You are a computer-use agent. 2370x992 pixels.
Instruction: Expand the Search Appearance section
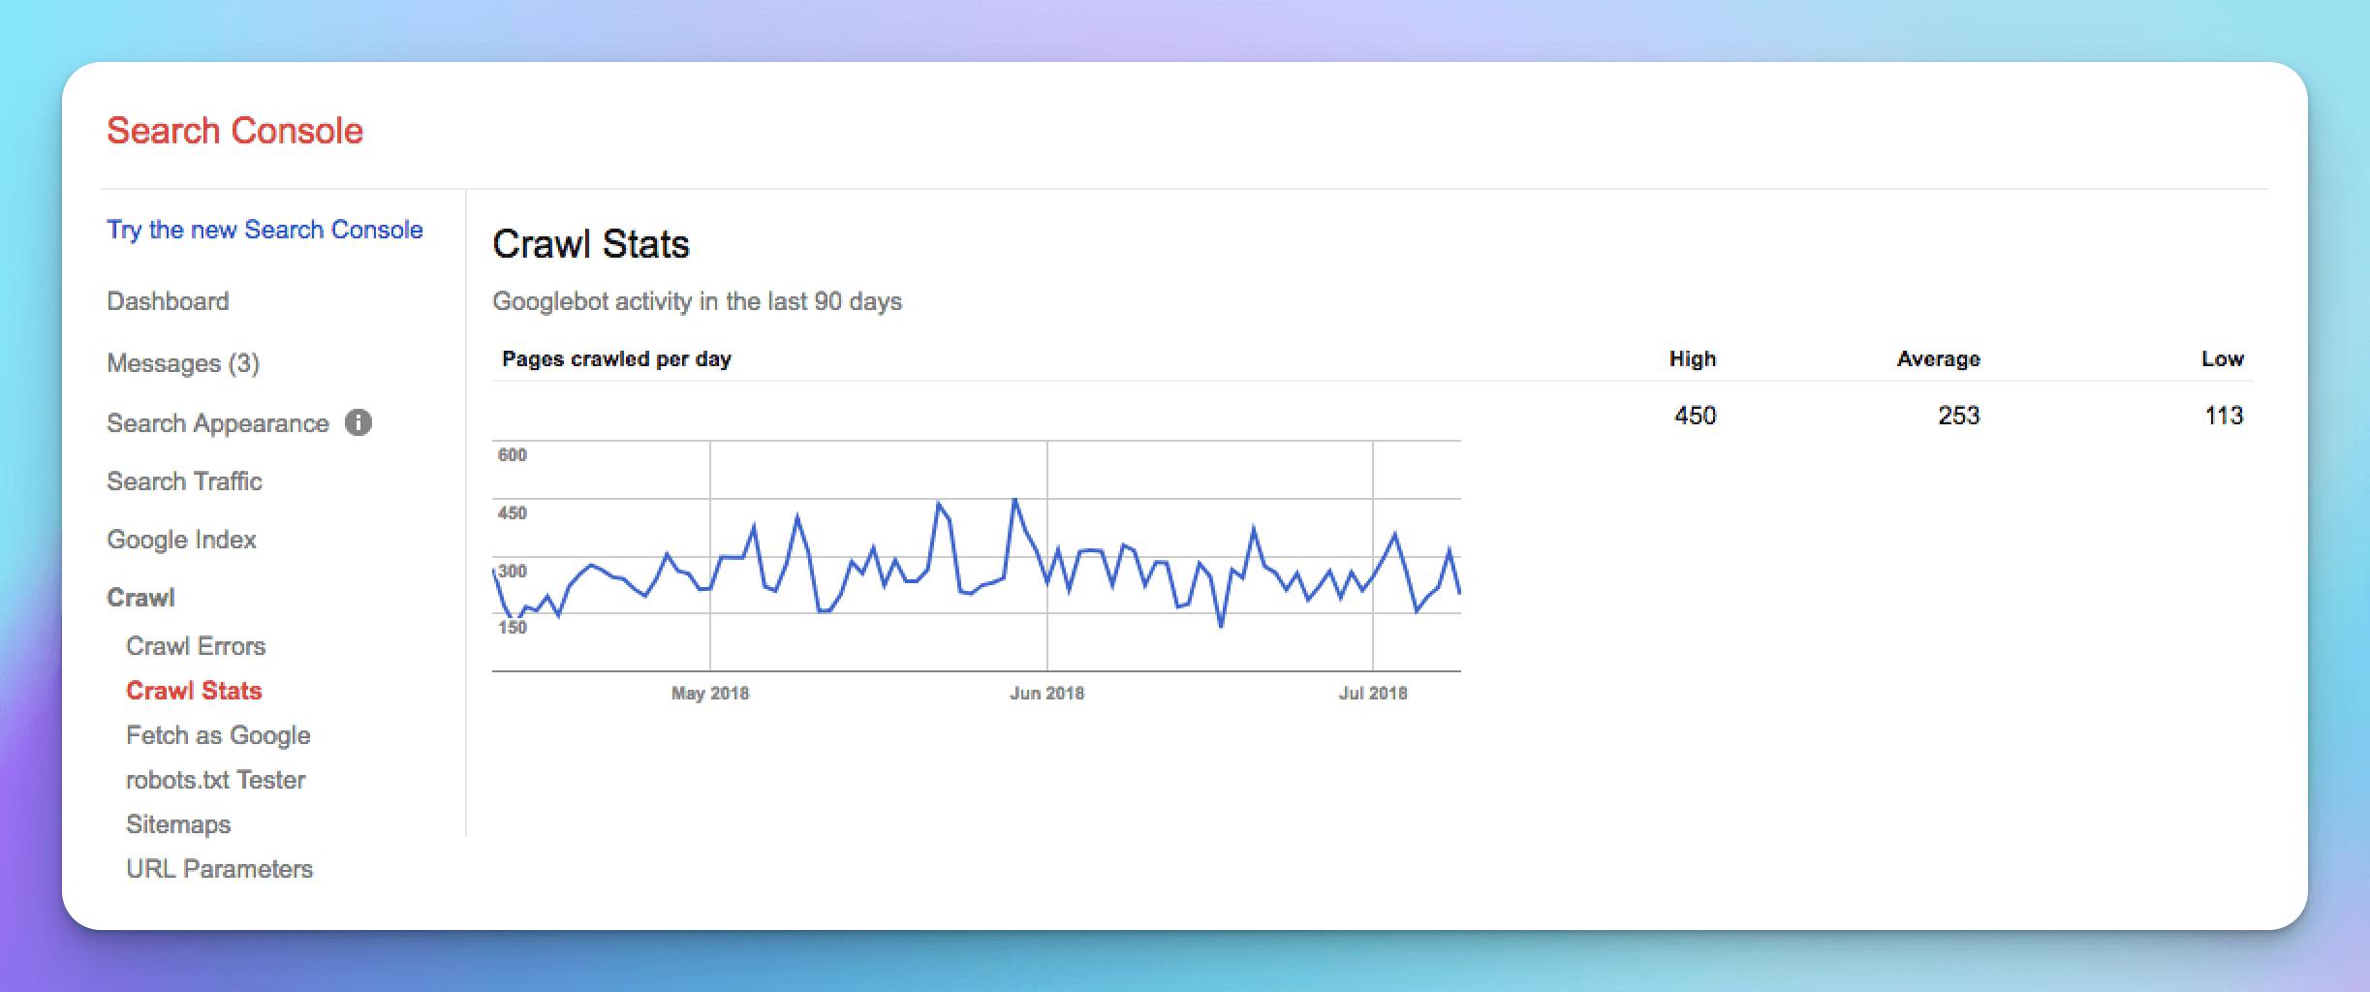[218, 423]
